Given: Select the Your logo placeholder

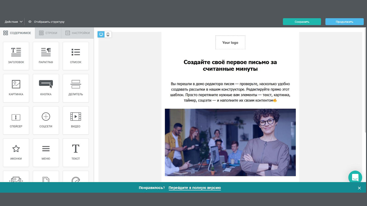Looking at the screenshot, I should (x=230, y=42).
